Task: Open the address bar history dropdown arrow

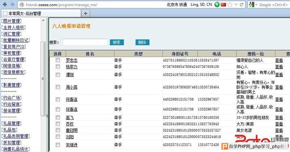Action: click(x=236, y=4)
